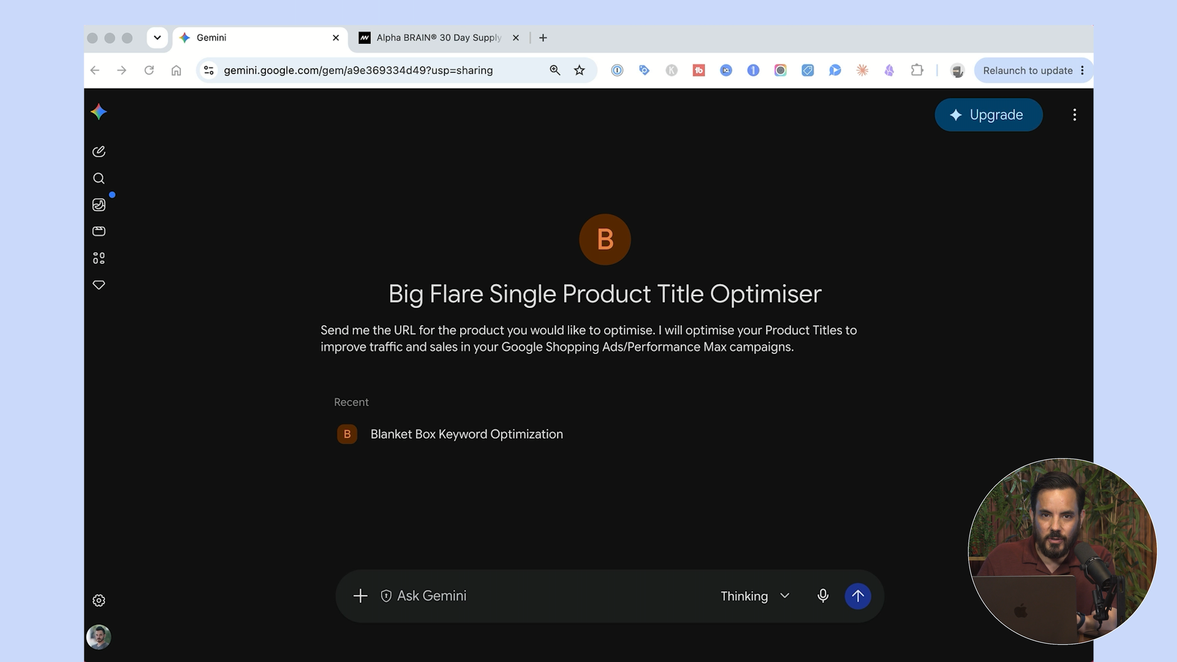Open the Gems grid icon in sidebar
Viewport: 1177px width, 662px height.
[x=99, y=258]
